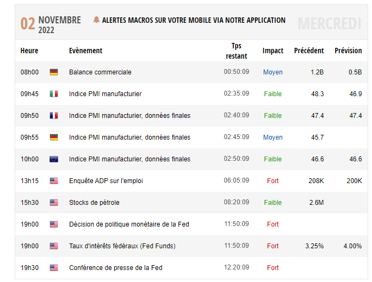This screenshot has width=372, height=282.
Task: Click the Impact column header
Action: point(273,51)
